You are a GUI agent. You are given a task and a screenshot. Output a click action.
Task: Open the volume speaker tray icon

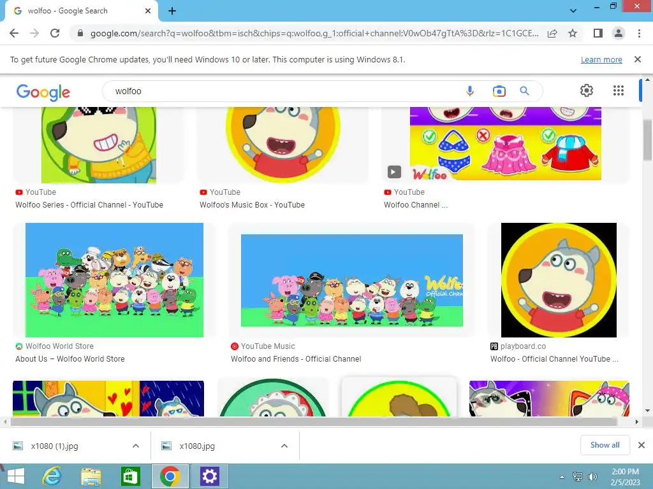592,476
